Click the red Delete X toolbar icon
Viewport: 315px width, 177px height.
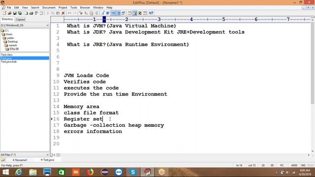point(63,13)
